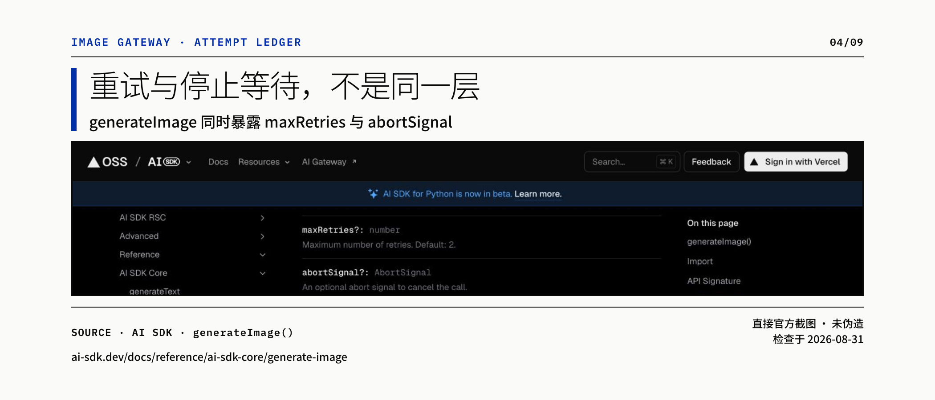
Task: Focus the Search input field
Action: coord(632,162)
